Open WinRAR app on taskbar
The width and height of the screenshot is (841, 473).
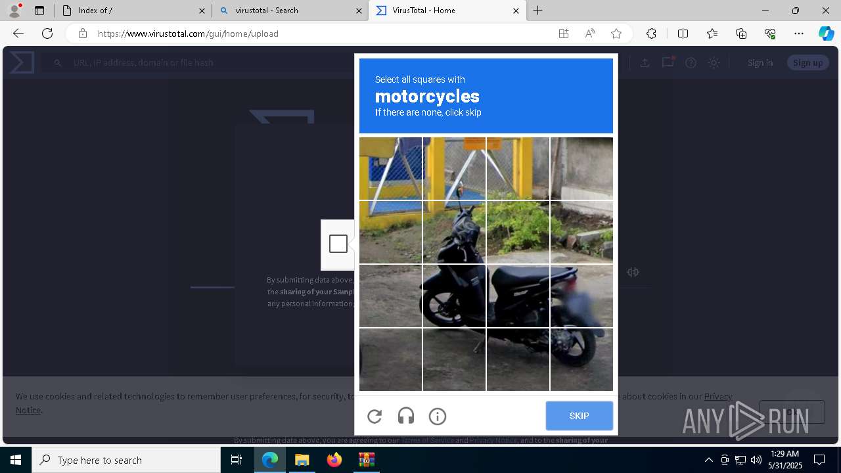coord(366,460)
